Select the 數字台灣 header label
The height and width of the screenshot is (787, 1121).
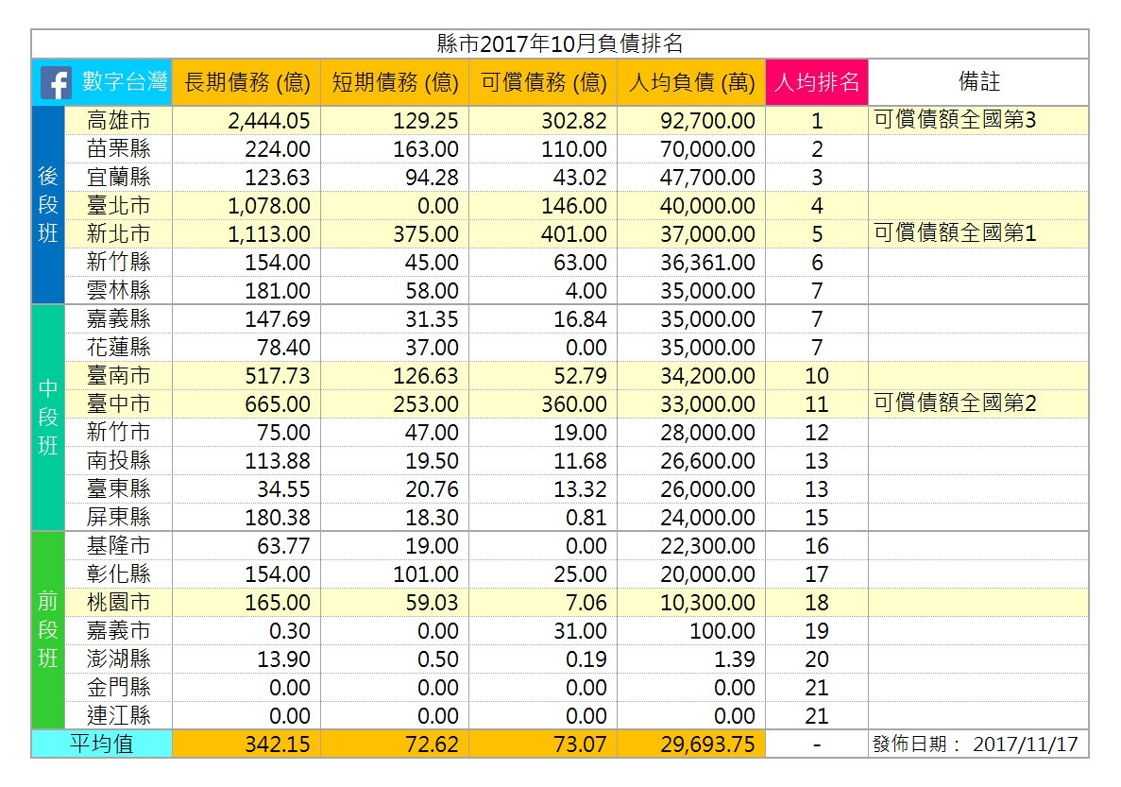pos(125,81)
